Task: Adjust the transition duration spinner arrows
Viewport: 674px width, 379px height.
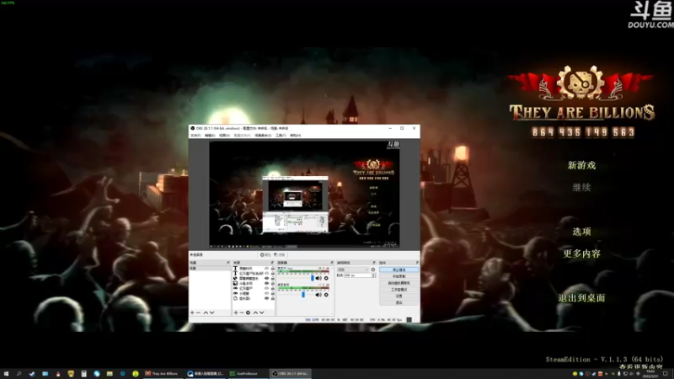Action: 373,275
